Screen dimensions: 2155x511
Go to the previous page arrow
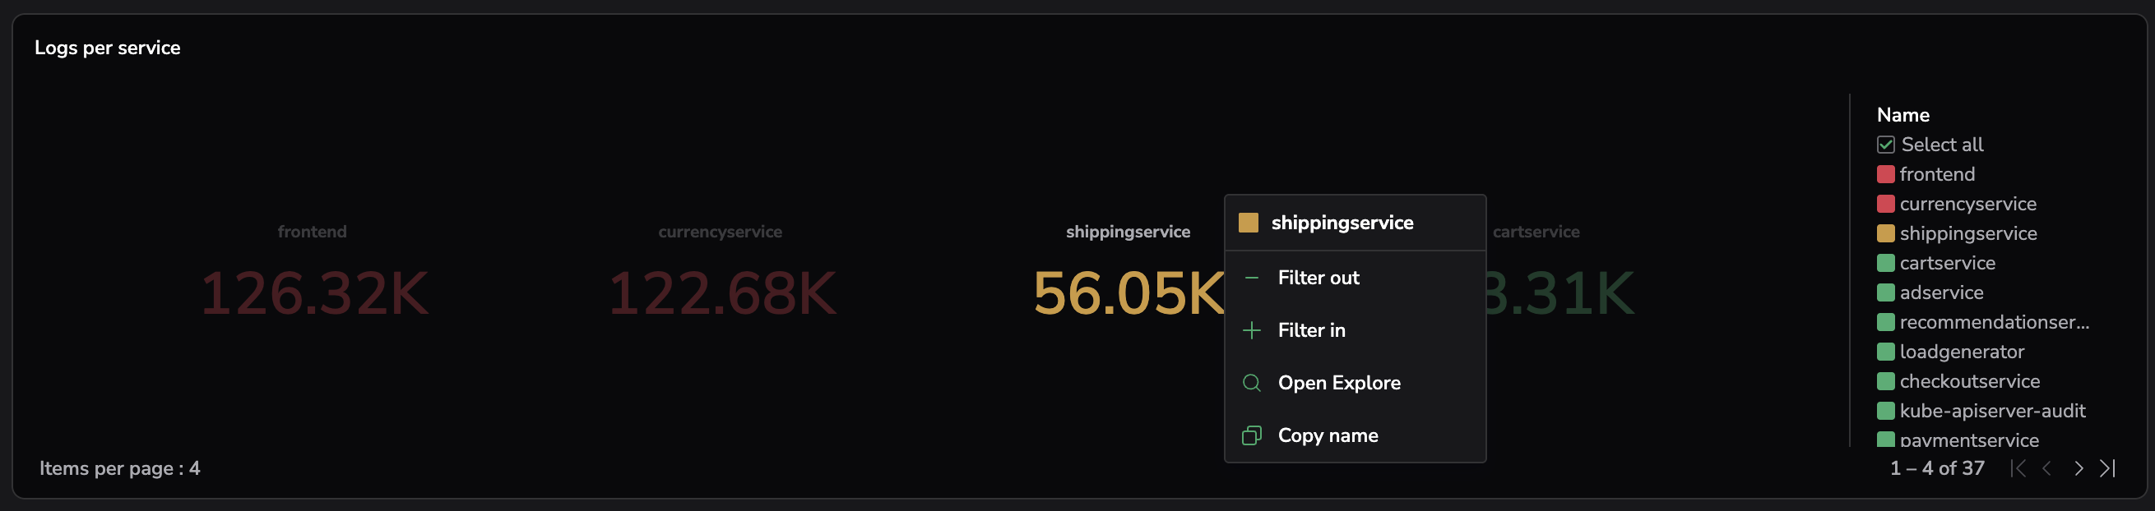point(2047,468)
